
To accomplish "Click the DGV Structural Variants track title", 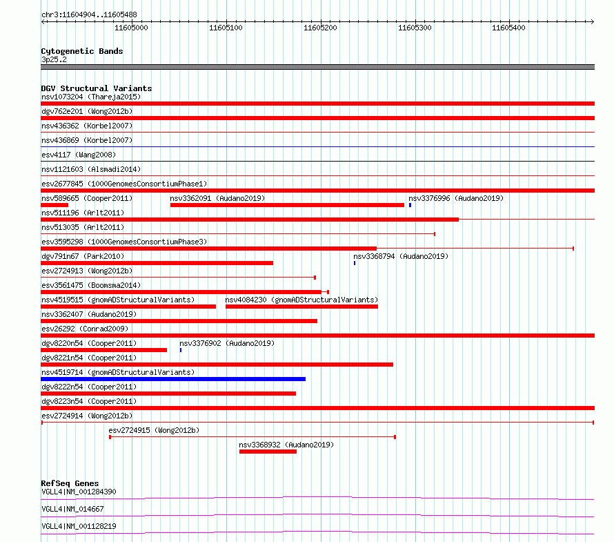I will (97, 88).
